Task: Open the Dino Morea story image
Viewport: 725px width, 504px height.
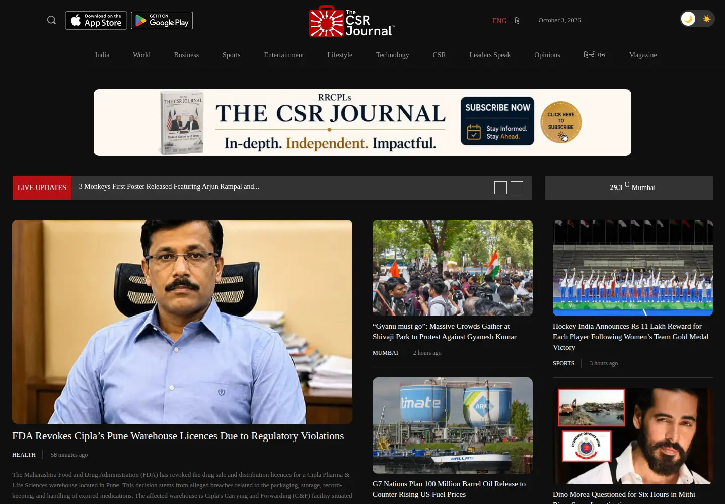Action: (633, 436)
